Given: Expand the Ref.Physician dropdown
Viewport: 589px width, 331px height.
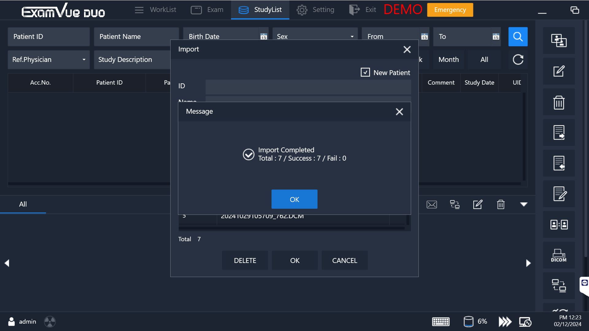Looking at the screenshot, I should click(84, 60).
